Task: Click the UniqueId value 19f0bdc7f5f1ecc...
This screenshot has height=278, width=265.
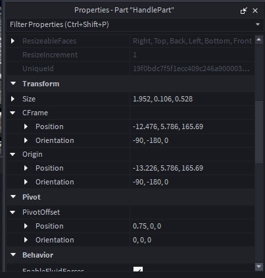Action: 191,69
